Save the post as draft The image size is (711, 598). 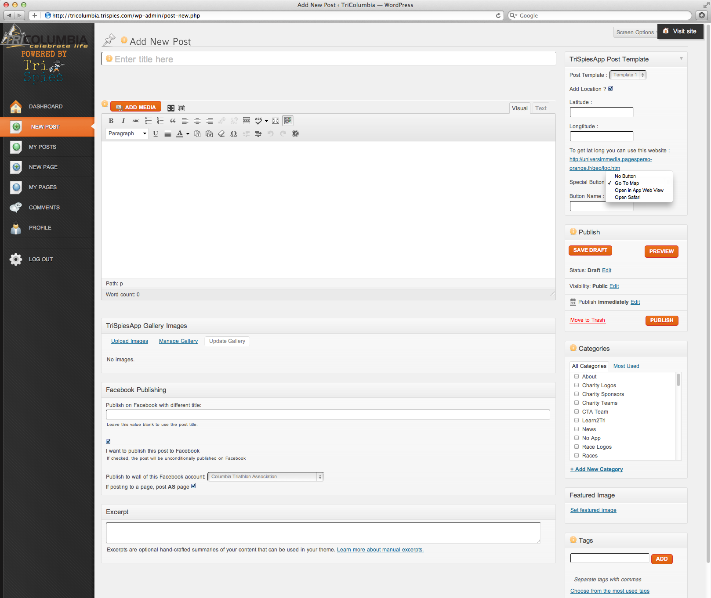coord(590,250)
